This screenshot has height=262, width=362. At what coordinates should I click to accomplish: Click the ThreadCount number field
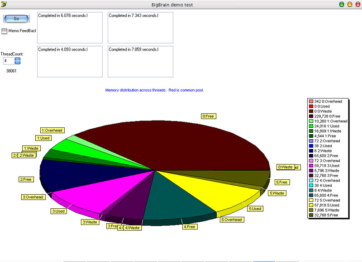[8, 61]
